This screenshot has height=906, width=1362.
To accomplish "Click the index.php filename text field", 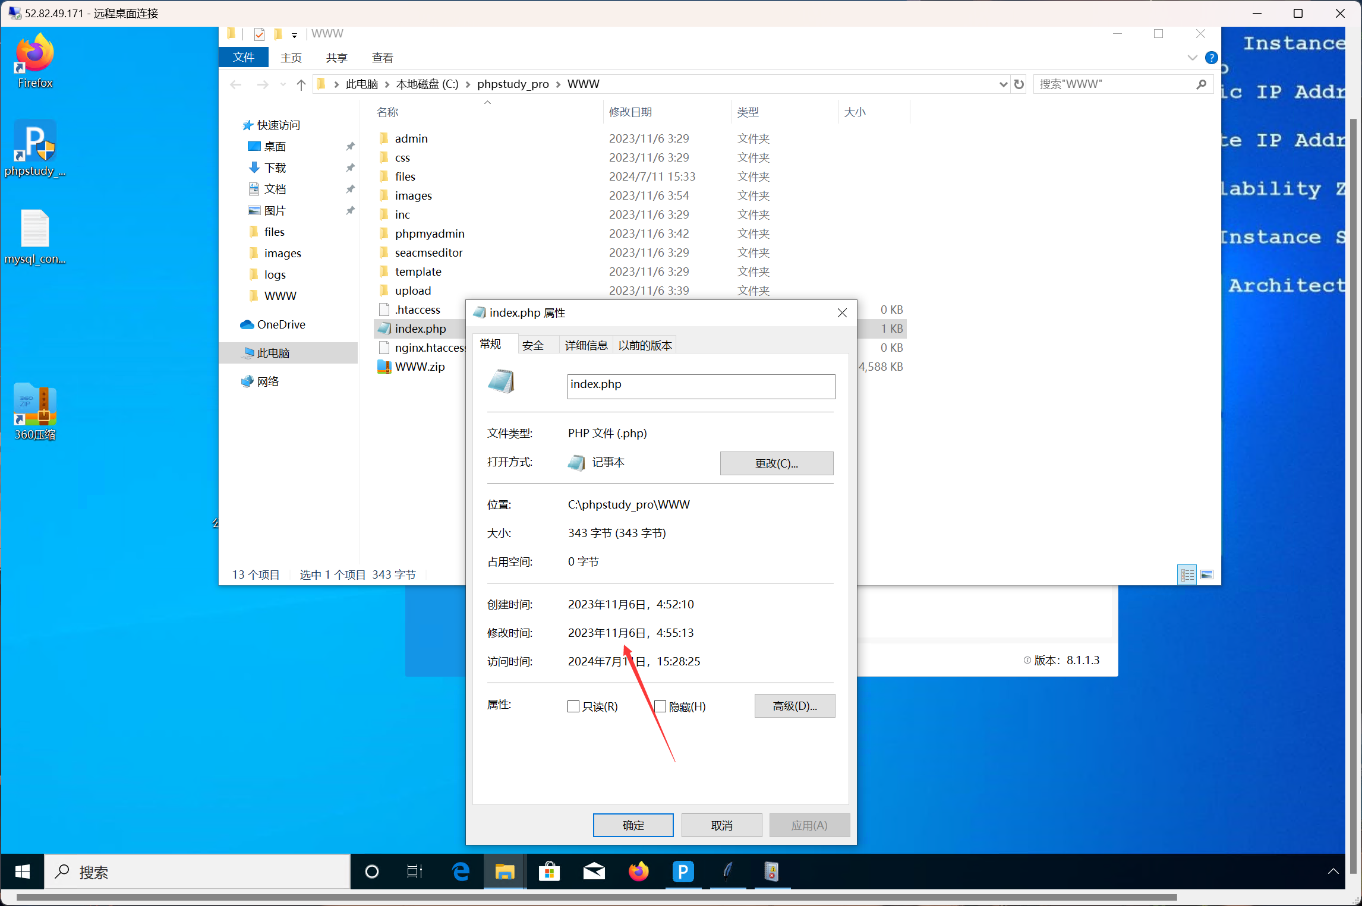I will pos(701,386).
